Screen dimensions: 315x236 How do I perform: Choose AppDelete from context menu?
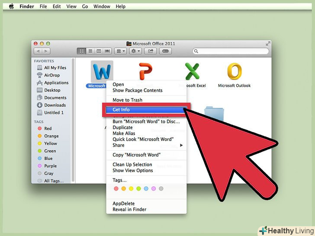pyautogui.click(x=146, y=204)
